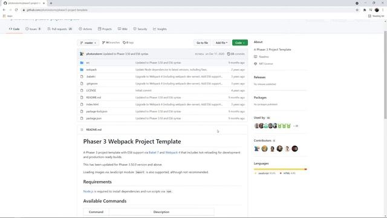387x218 pixels.
Task: Click the browser back arrow
Action: coord(4,10)
